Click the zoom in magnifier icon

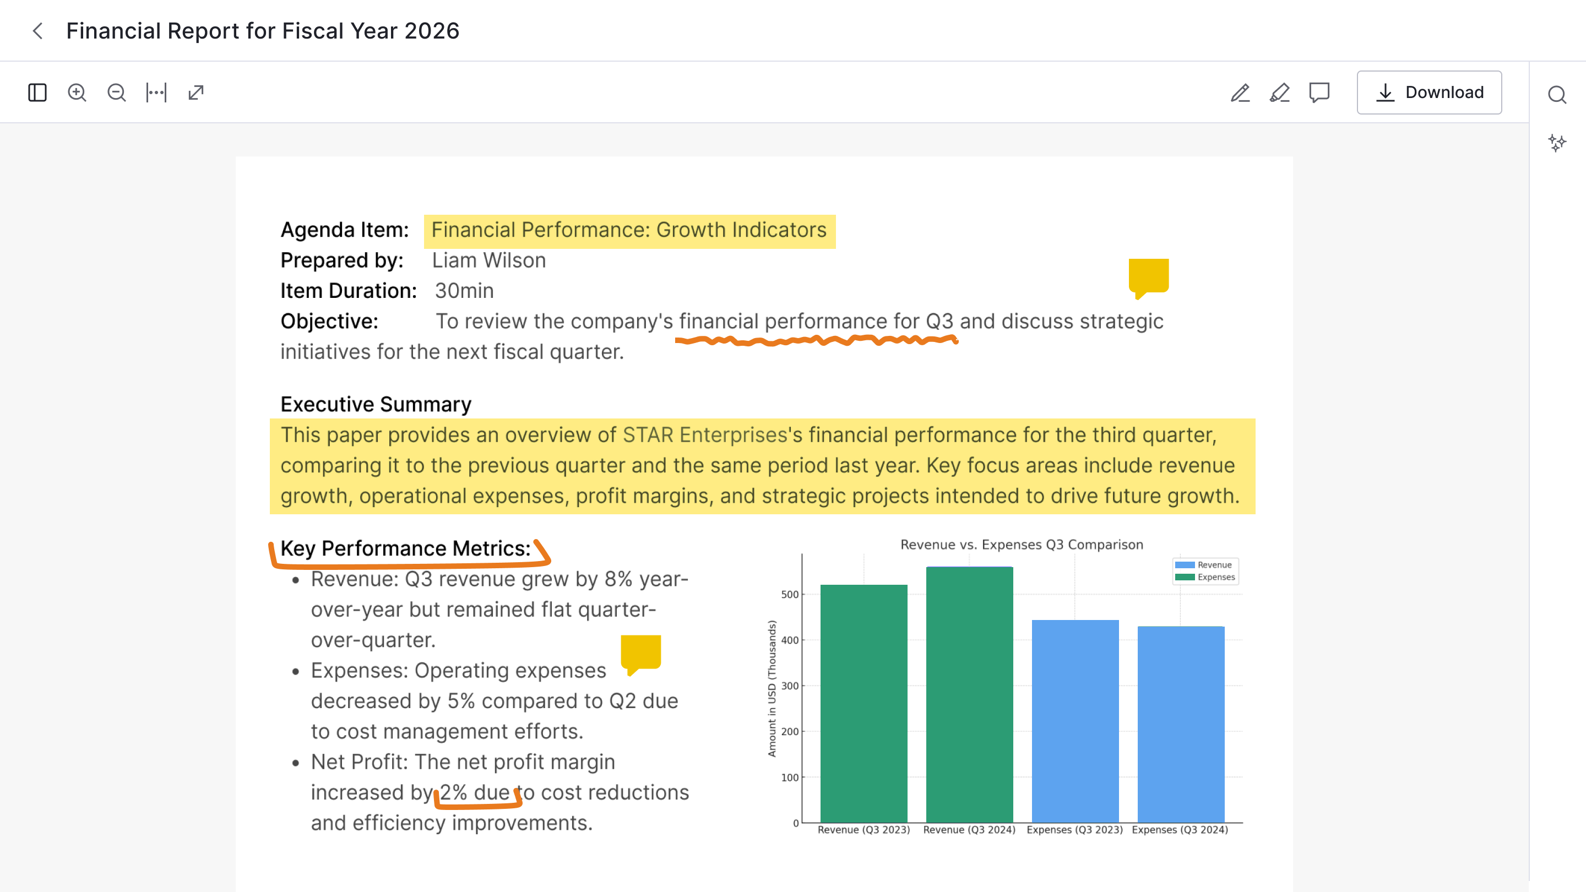click(77, 93)
